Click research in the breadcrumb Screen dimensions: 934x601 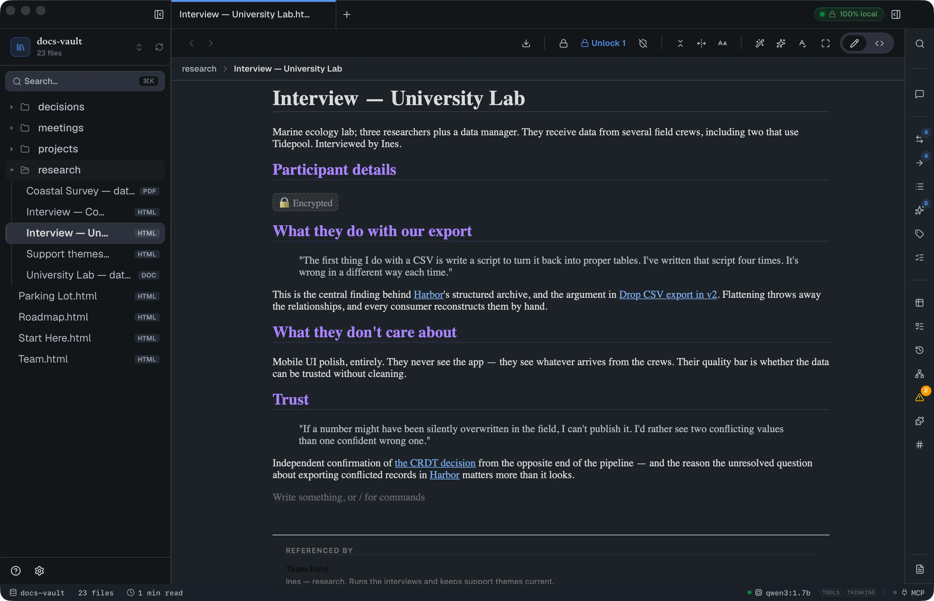199,69
